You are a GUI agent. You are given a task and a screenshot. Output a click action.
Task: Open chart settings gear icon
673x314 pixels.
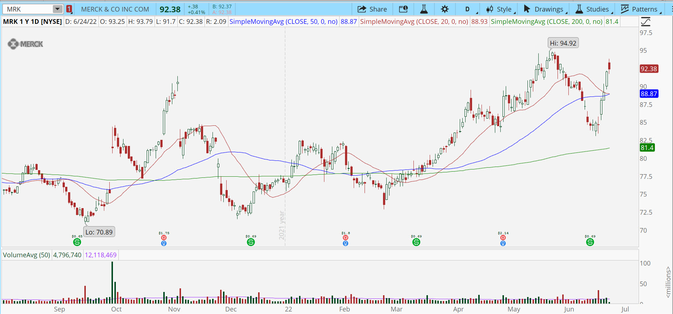click(x=445, y=9)
